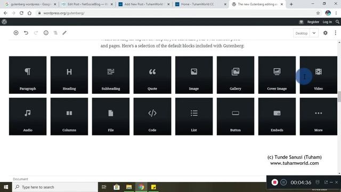This screenshot has height=192, width=341.
Task: Close the new Gutenberg editing tab
Action: point(282,4)
